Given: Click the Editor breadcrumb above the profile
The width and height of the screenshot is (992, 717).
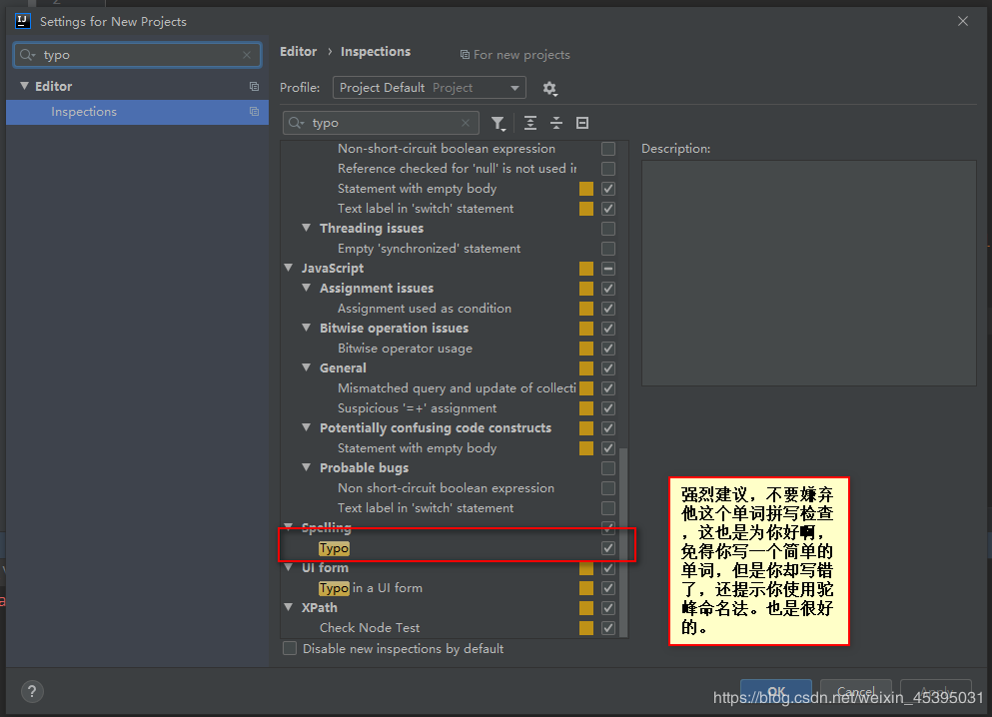Looking at the screenshot, I should coord(298,51).
